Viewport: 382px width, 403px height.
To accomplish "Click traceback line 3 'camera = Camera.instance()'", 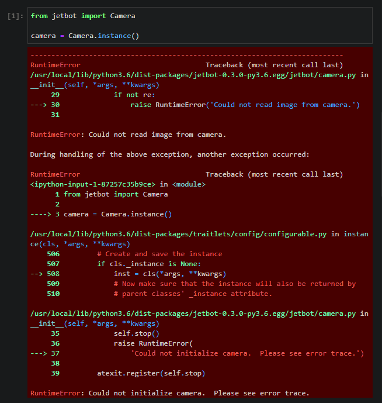I will pyautogui.click(x=118, y=214).
